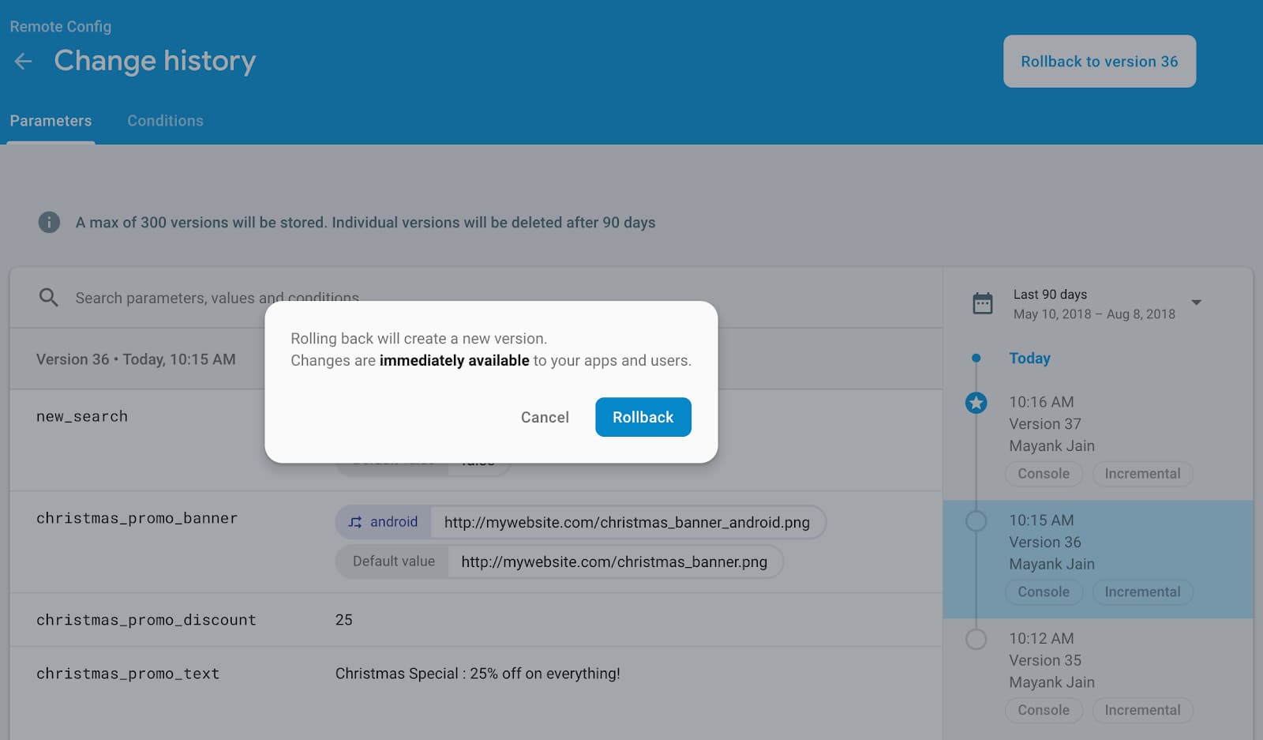Screen dimensions: 1263x740
Task: Click the May 10 – Aug 8, 2018 range
Action: (1094, 314)
